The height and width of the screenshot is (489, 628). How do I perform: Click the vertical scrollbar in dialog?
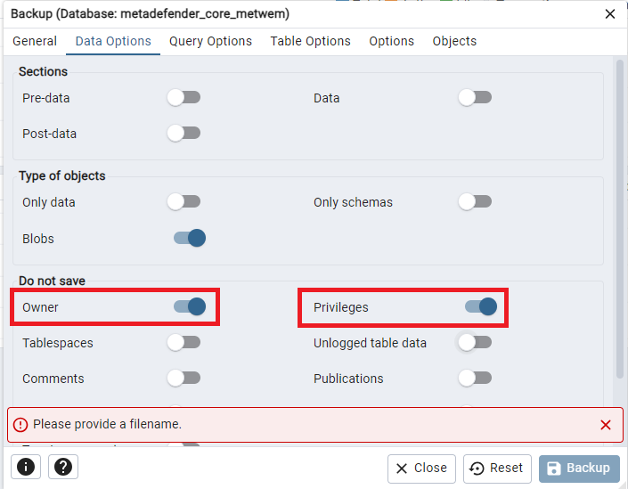(x=620, y=218)
